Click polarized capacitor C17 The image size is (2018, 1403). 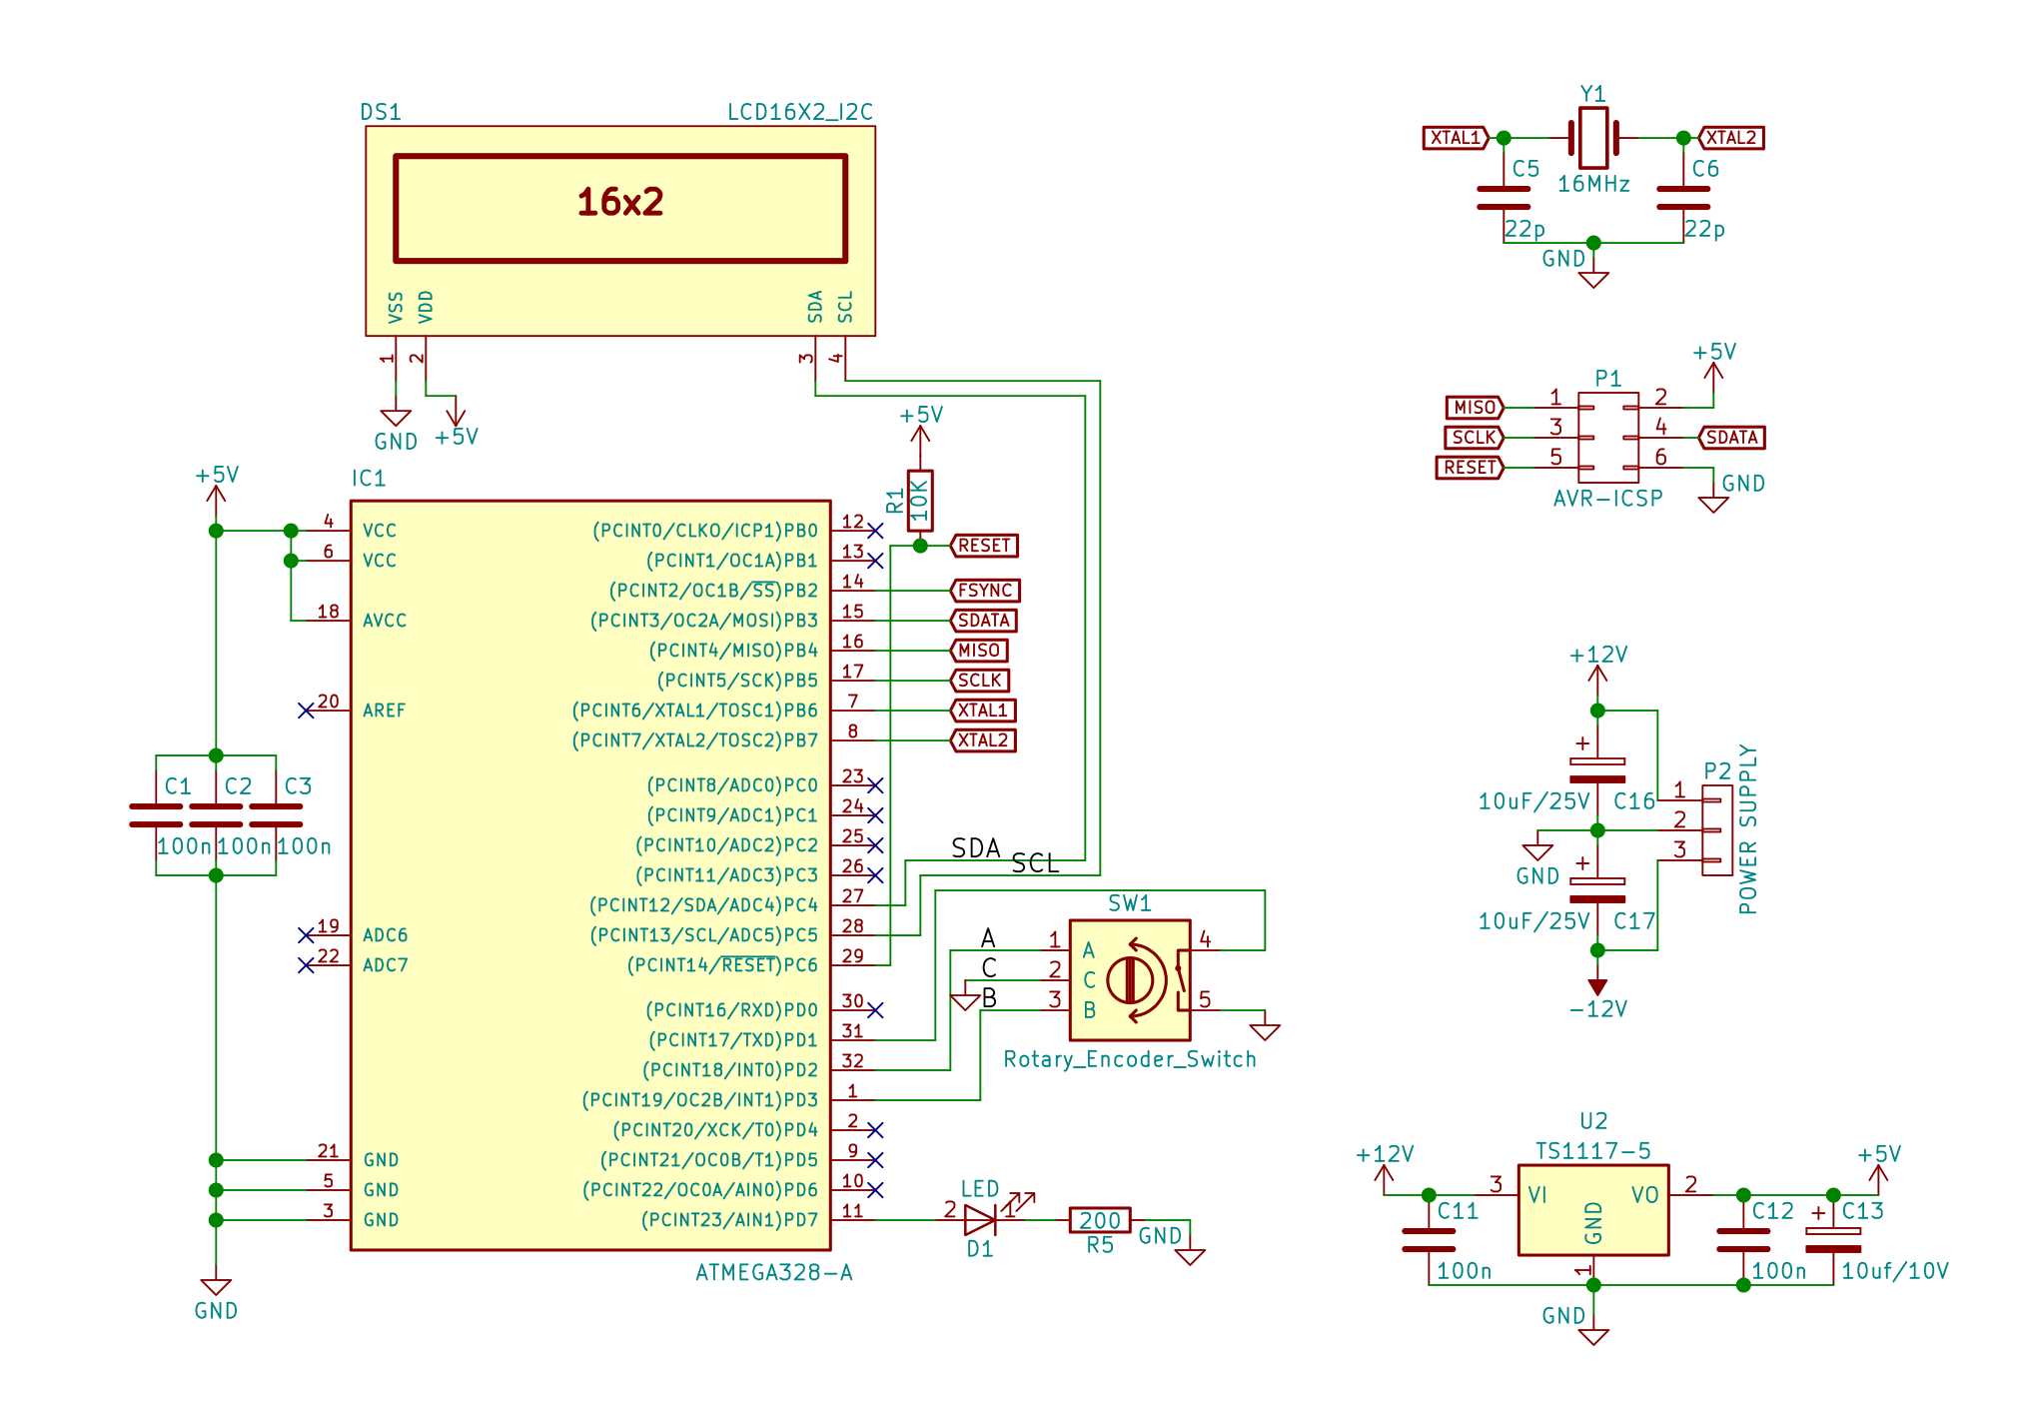[x=1597, y=889]
